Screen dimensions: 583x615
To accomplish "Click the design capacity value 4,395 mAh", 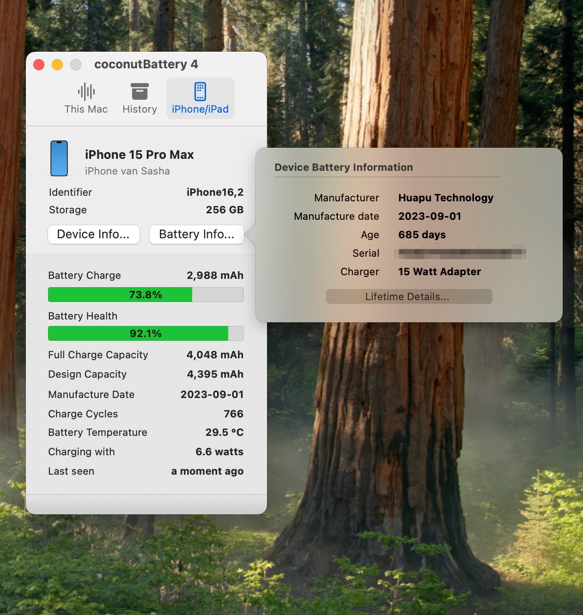I will [x=215, y=374].
